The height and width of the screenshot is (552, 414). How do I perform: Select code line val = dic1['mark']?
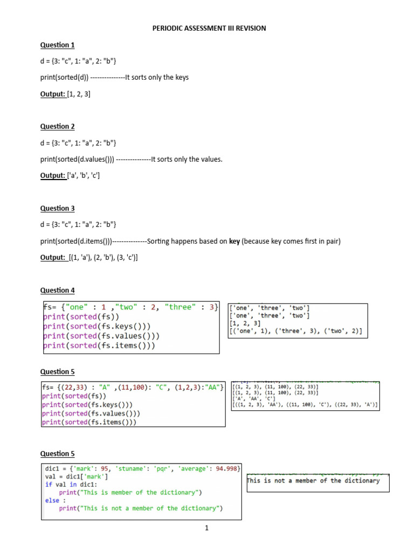[77, 477]
